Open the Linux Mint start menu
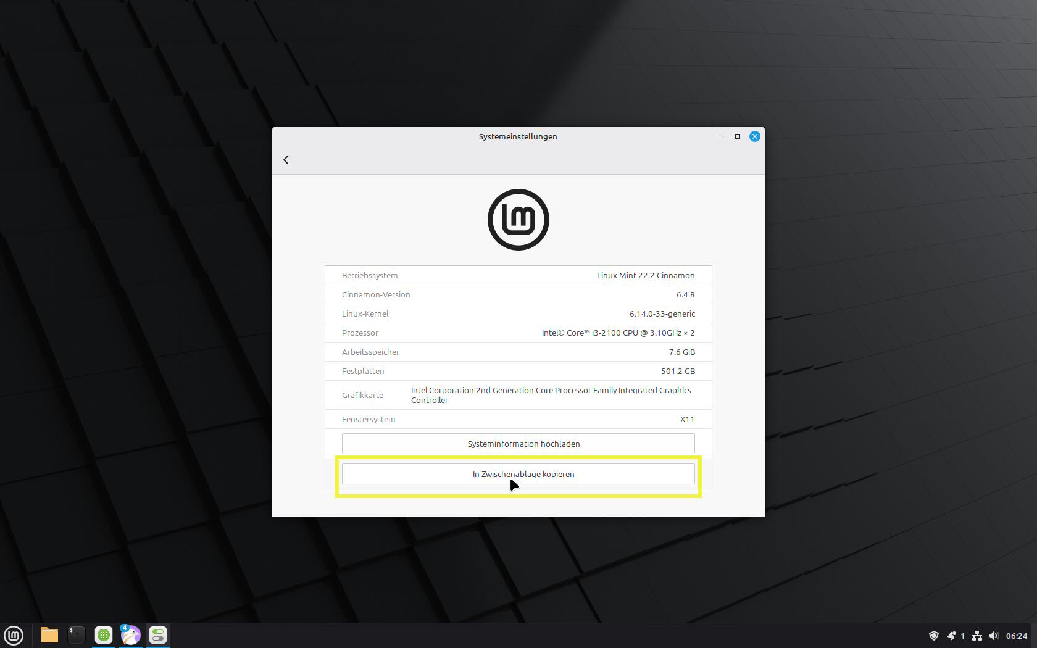Viewport: 1037px width, 648px height. coord(14,635)
